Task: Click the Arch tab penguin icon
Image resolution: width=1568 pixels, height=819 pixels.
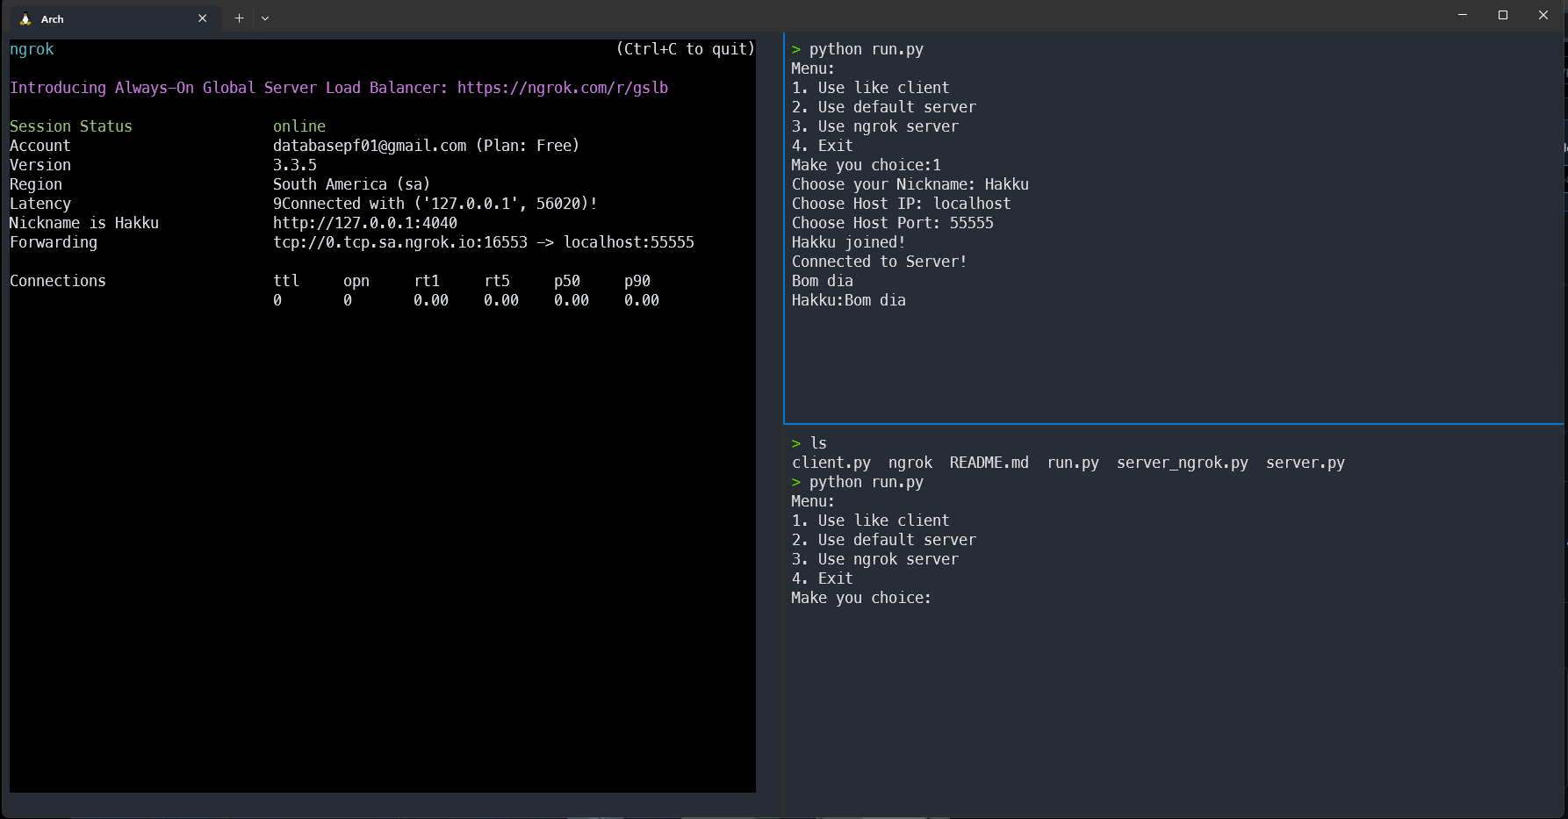Action: [x=25, y=18]
